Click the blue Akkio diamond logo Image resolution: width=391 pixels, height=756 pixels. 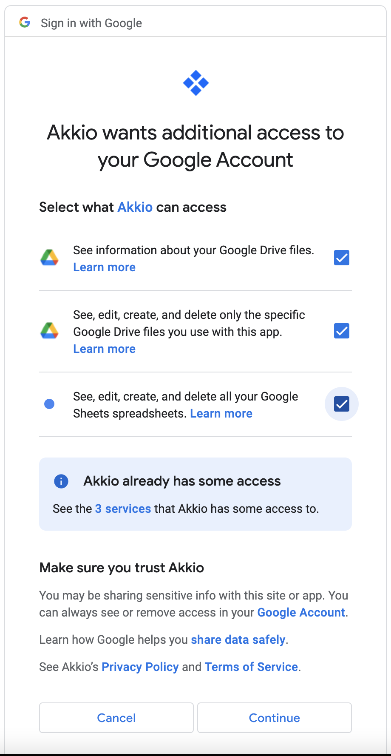(x=195, y=83)
